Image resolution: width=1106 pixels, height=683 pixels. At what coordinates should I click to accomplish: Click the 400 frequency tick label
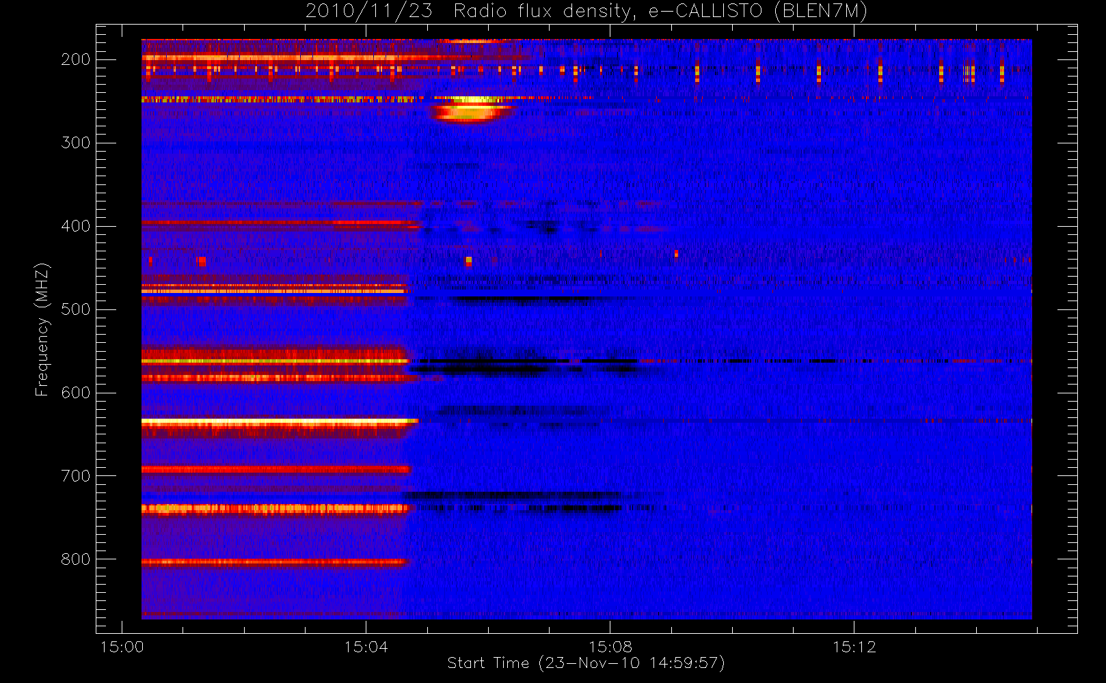(75, 226)
